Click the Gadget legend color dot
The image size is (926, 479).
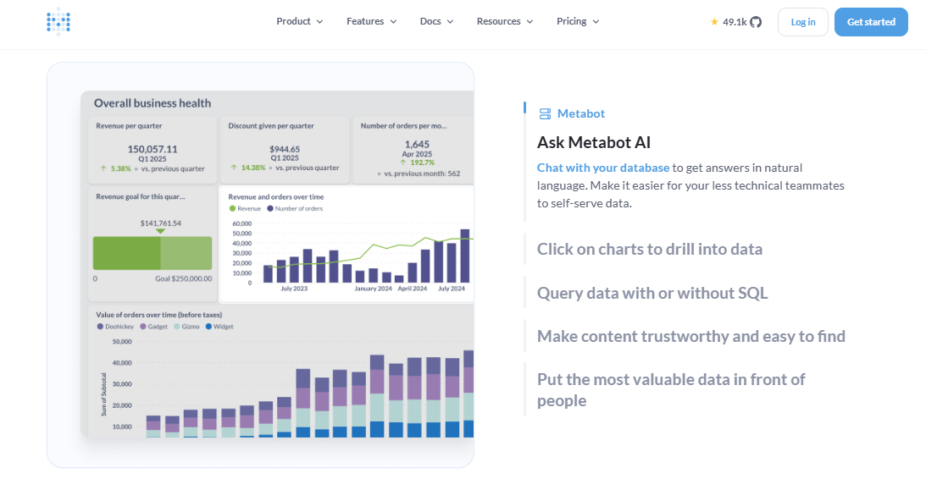click(x=143, y=326)
